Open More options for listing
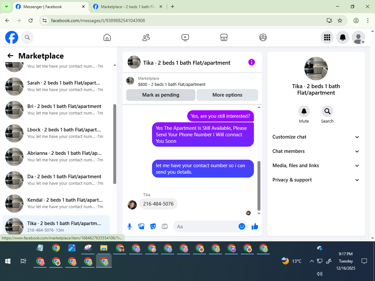 [227, 95]
